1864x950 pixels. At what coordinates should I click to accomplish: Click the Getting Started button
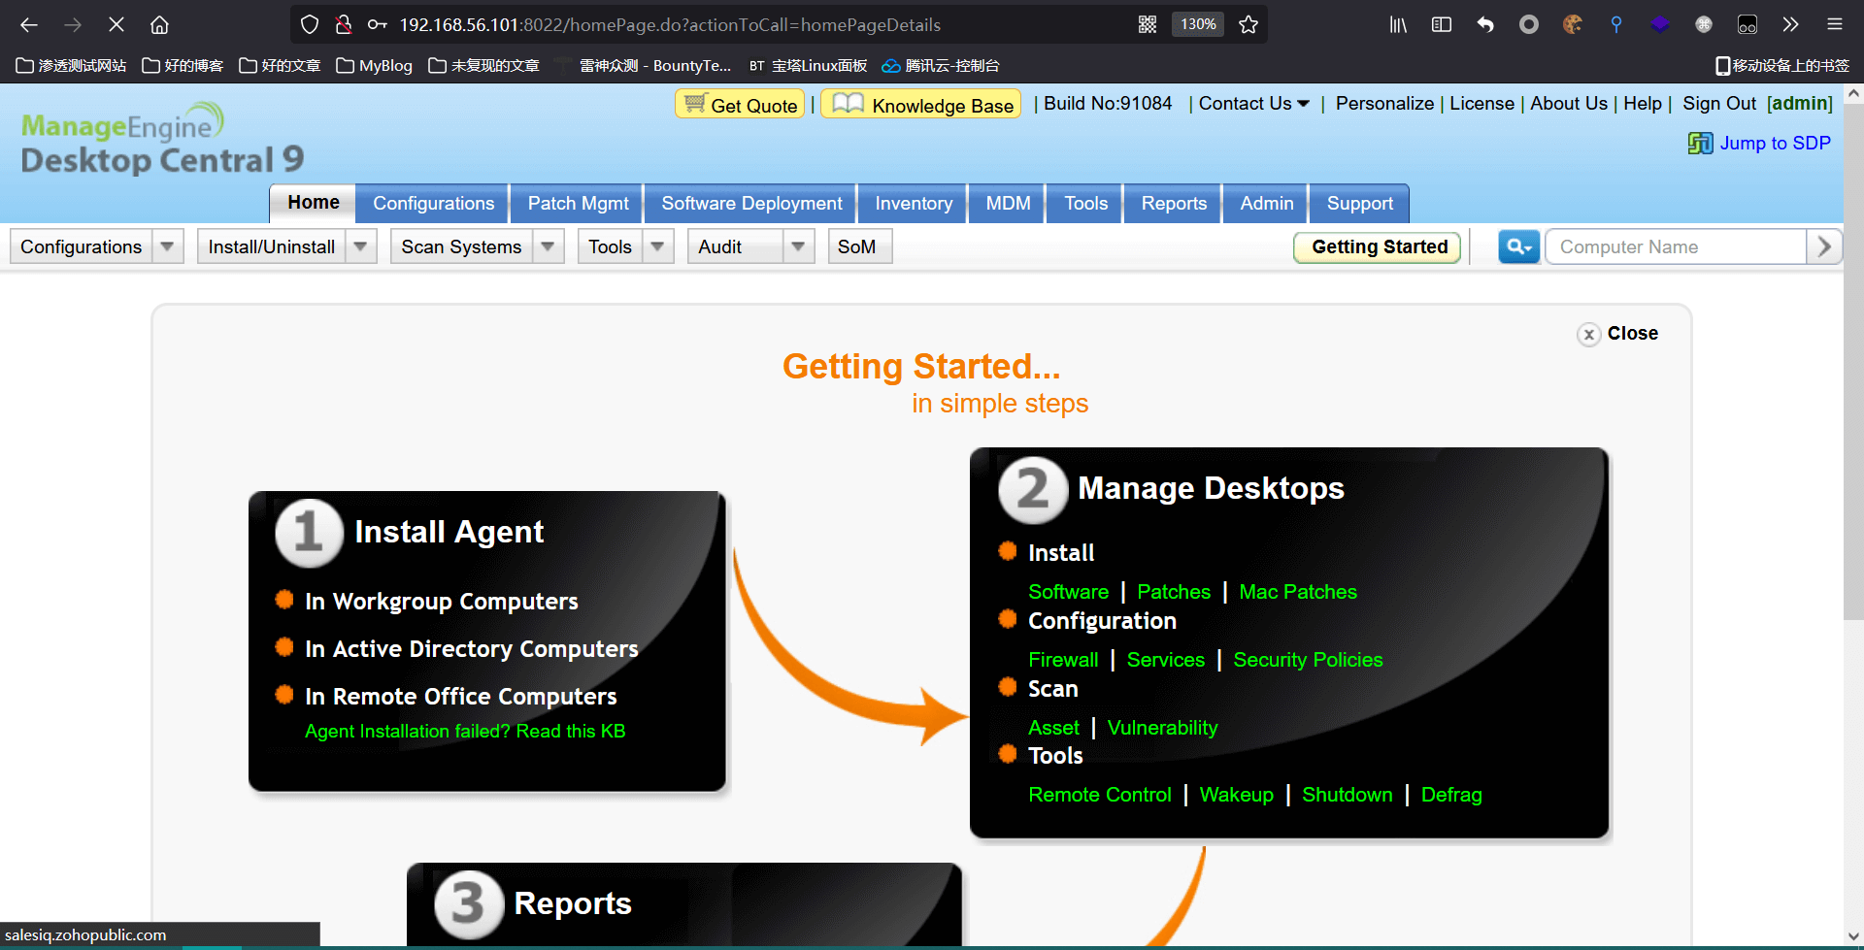[x=1379, y=246]
